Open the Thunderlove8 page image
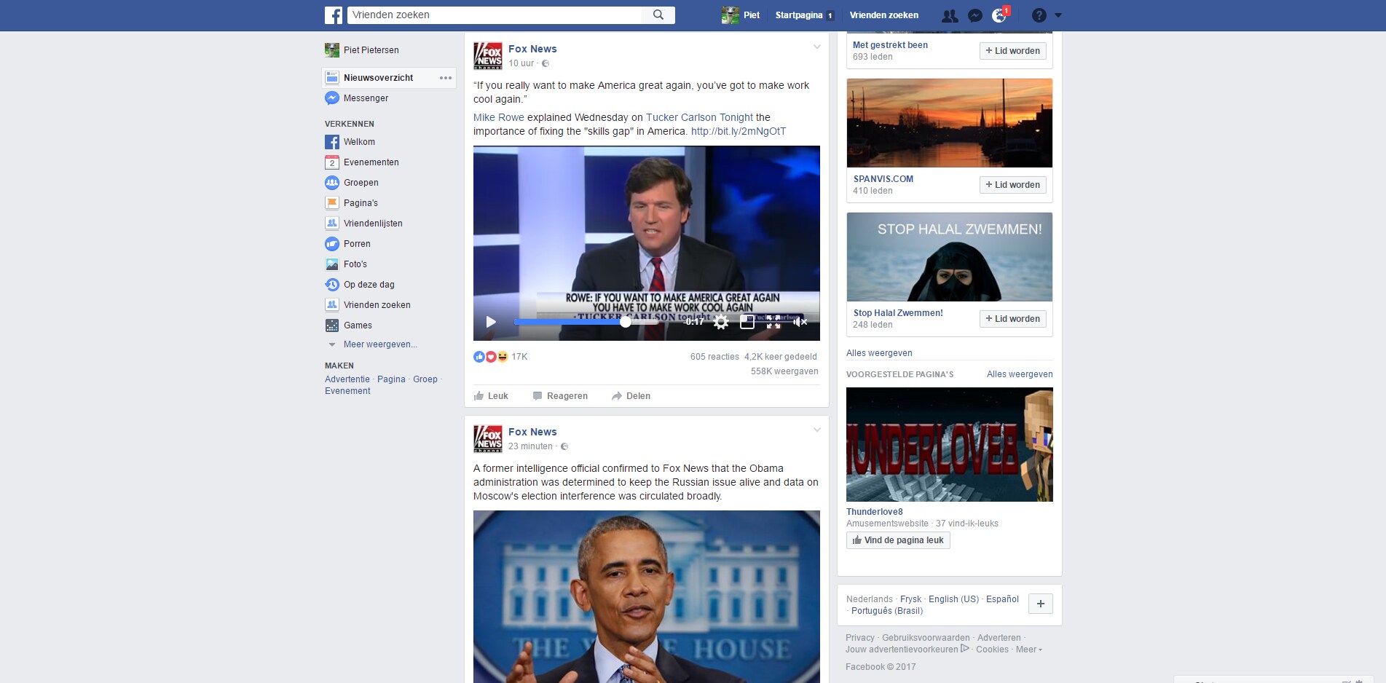The image size is (1386, 683). point(950,444)
